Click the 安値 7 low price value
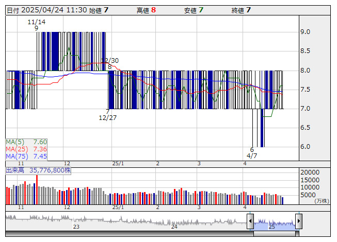Image resolution: width=337 pixels, height=242 pixels. click(194, 10)
